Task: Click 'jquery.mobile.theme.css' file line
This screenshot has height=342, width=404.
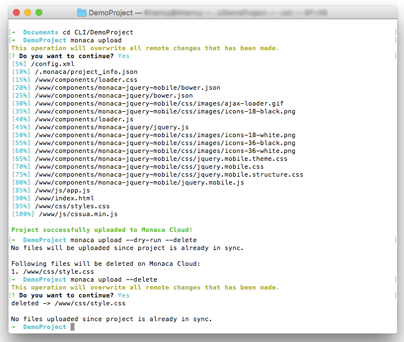Action: [x=150, y=159]
